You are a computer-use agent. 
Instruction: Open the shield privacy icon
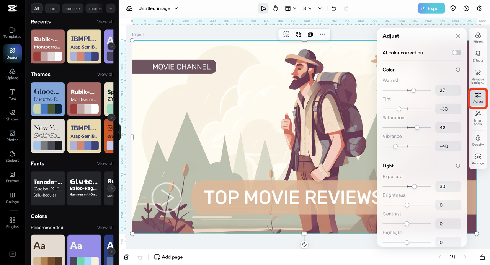[453, 8]
